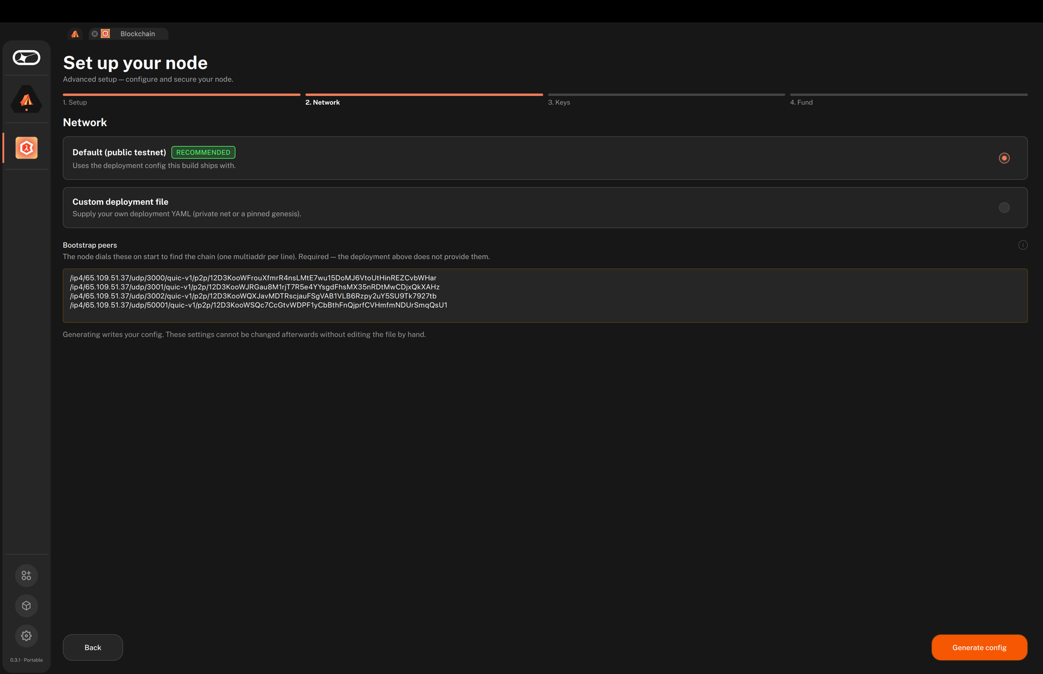Click the Network section heading
Image resolution: width=1043 pixels, height=674 pixels.
tap(85, 122)
